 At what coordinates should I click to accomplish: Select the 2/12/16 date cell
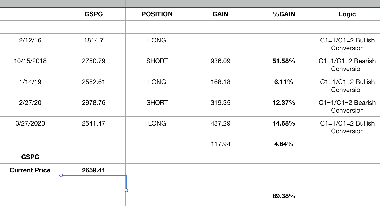tap(31, 40)
